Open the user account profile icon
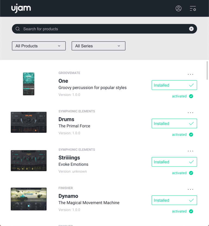The width and height of the screenshot is (209, 226). 179,8
